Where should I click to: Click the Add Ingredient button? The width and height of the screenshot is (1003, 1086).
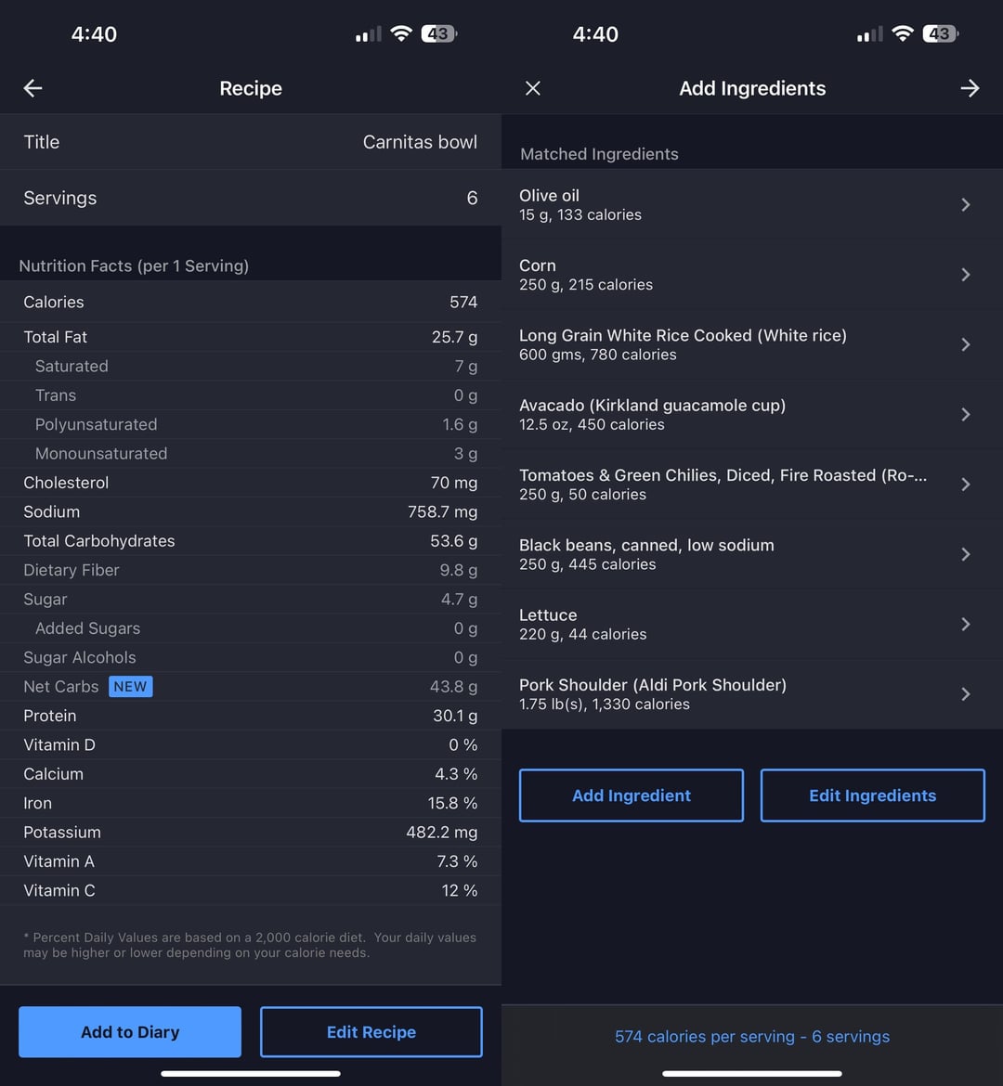click(632, 795)
